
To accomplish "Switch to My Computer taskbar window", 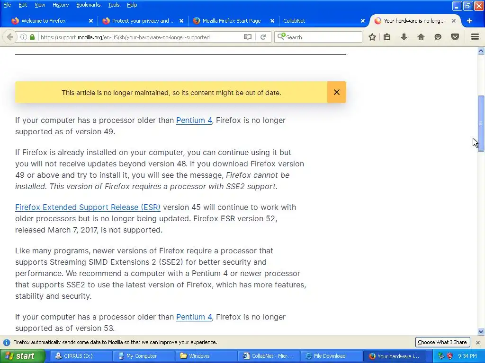I will pos(143,356).
